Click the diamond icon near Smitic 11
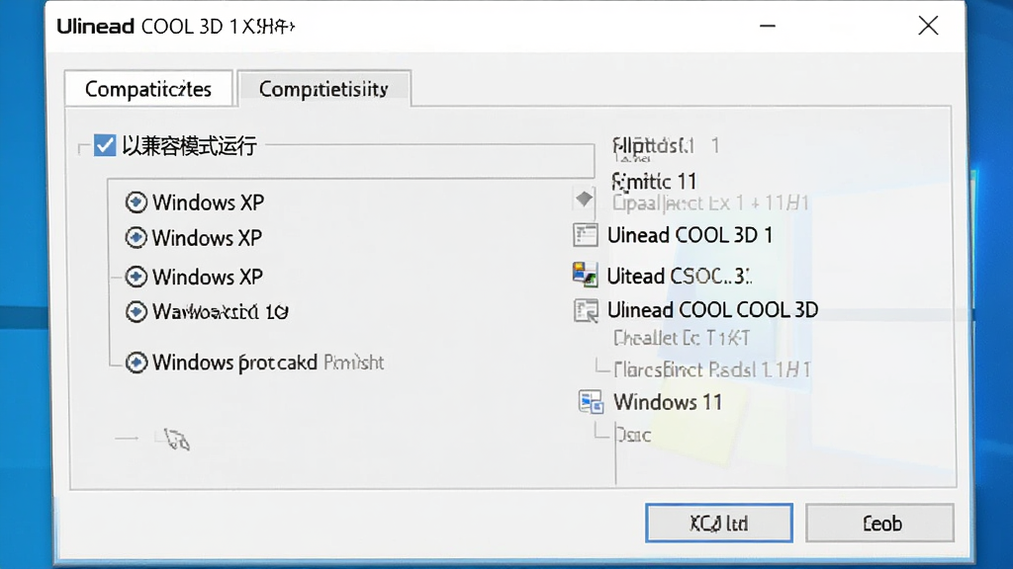Viewport: 1013px width, 569px height. point(584,199)
